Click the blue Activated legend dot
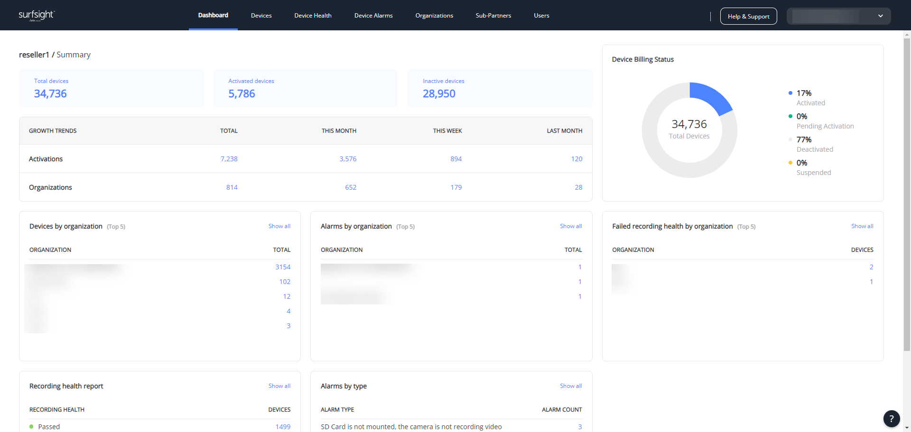This screenshot has width=911, height=432. (790, 93)
